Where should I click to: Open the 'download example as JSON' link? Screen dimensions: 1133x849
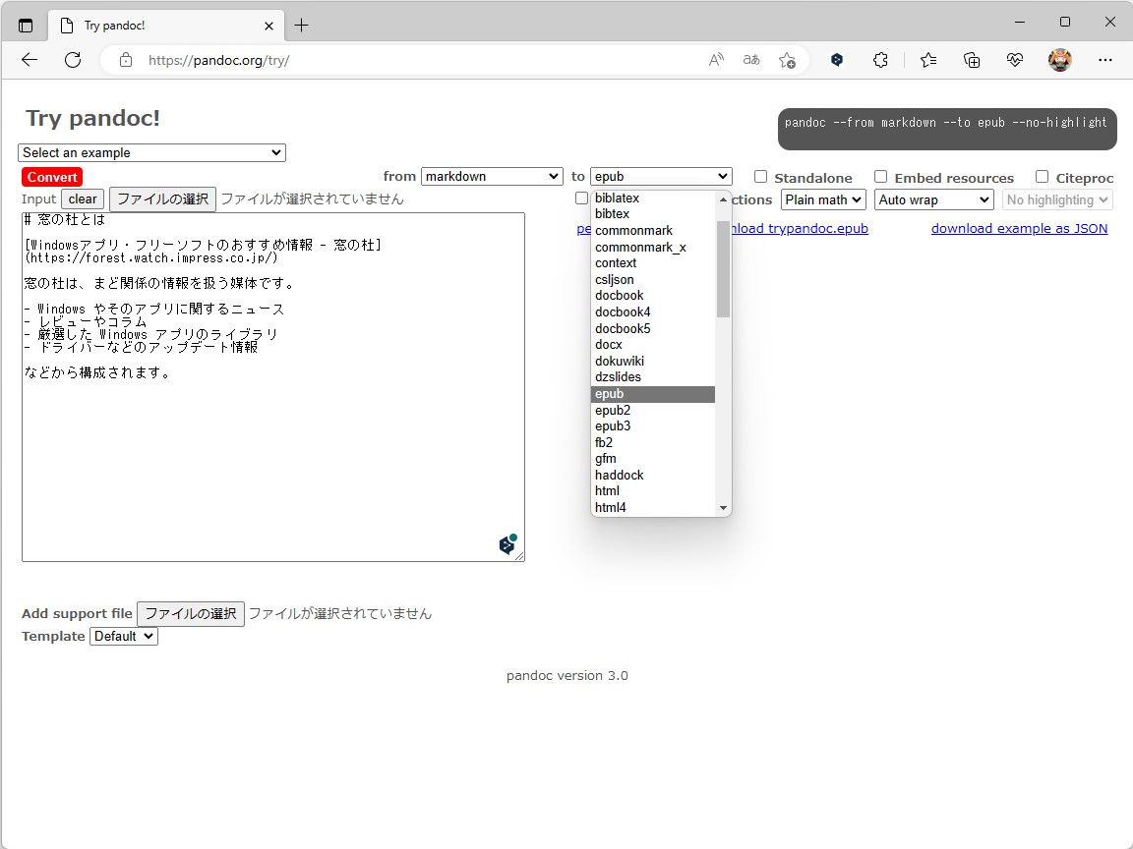click(x=1019, y=228)
